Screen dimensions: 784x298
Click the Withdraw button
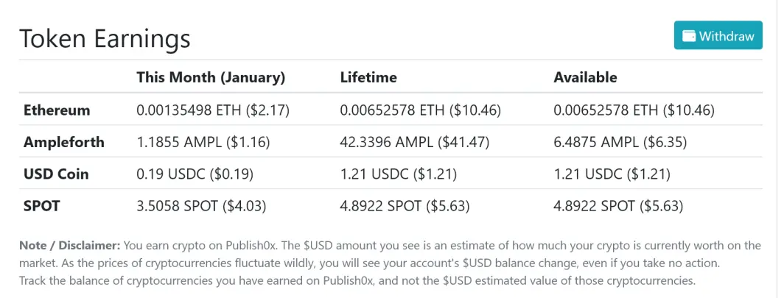718,35
